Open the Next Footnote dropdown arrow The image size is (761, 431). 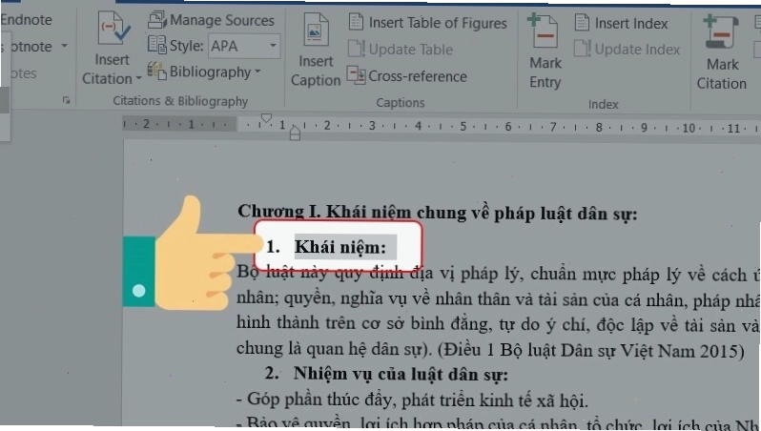(x=64, y=46)
